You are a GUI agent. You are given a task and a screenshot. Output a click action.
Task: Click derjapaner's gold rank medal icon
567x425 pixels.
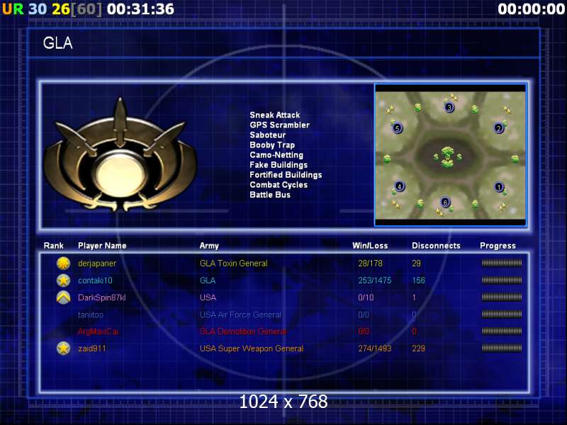coord(63,263)
